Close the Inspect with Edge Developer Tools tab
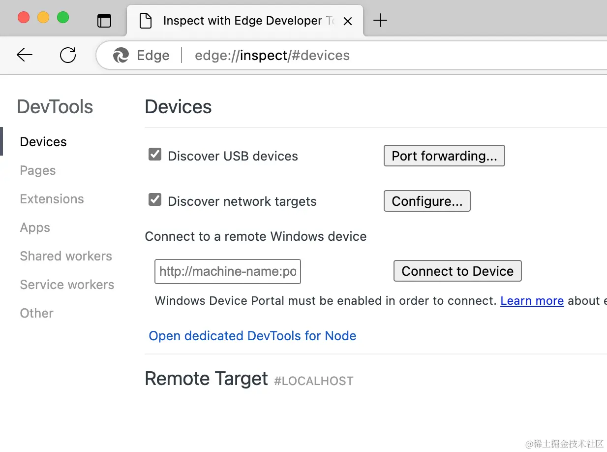607x452 pixels. tap(348, 21)
